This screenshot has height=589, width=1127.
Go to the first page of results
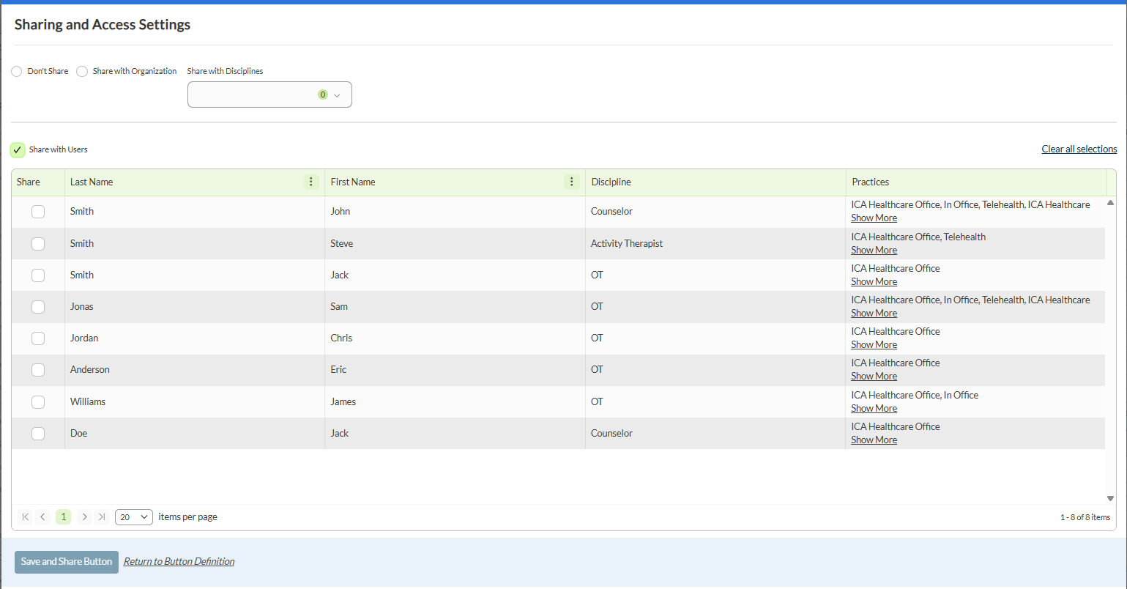[x=26, y=517]
